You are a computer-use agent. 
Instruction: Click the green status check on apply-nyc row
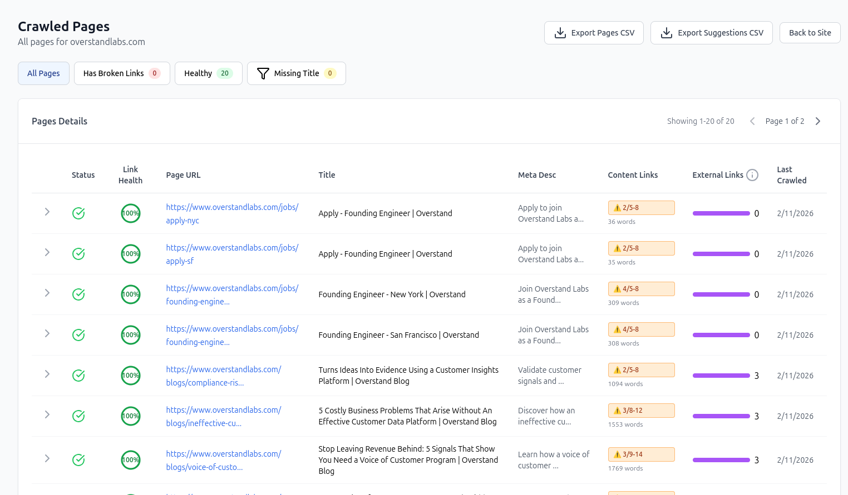pyautogui.click(x=78, y=213)
